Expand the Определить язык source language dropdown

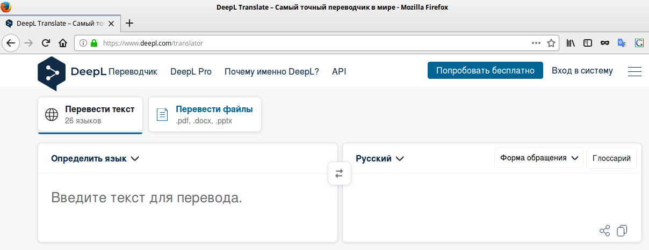click(95, 158)
